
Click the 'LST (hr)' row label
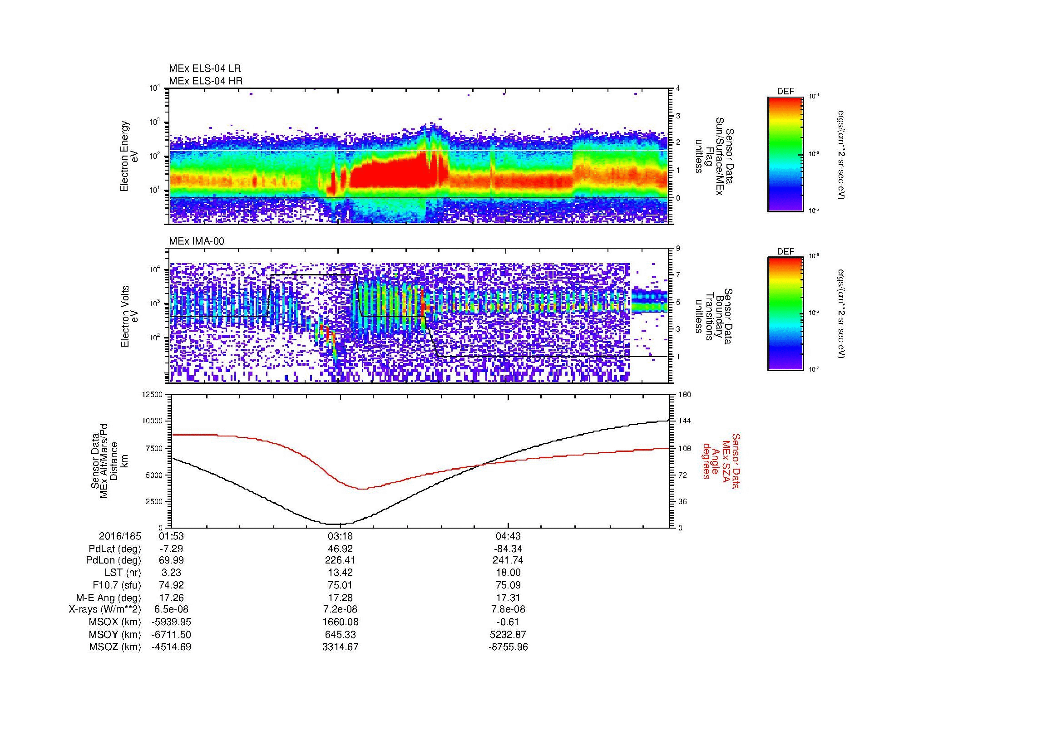(123, 573)
